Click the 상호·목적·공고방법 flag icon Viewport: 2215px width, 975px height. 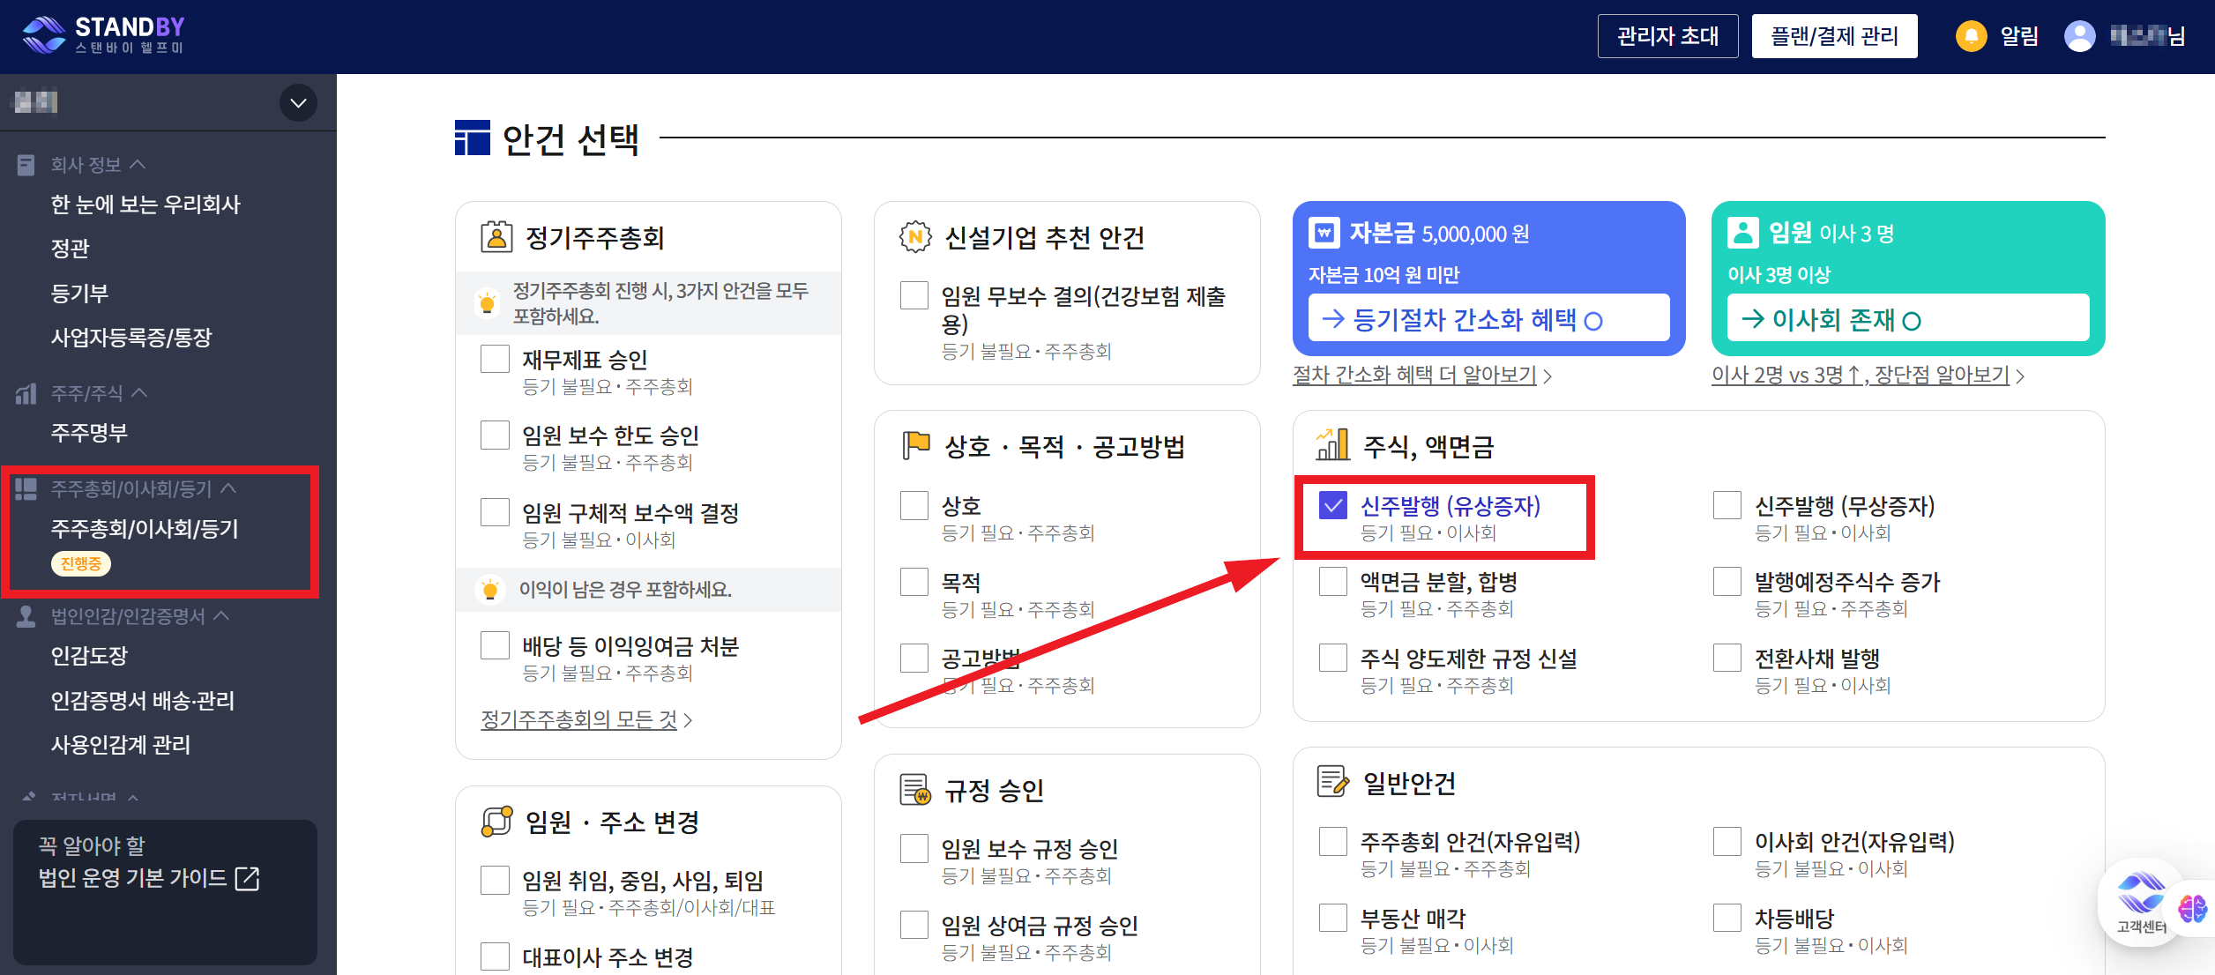coord(915,446)
